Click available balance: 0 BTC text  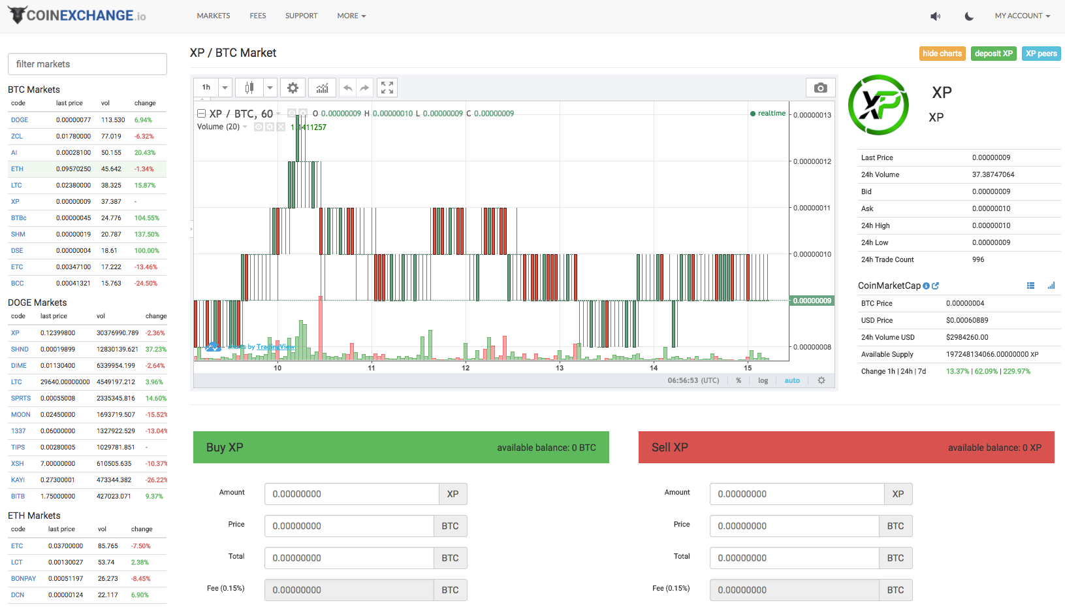point(547,448)
